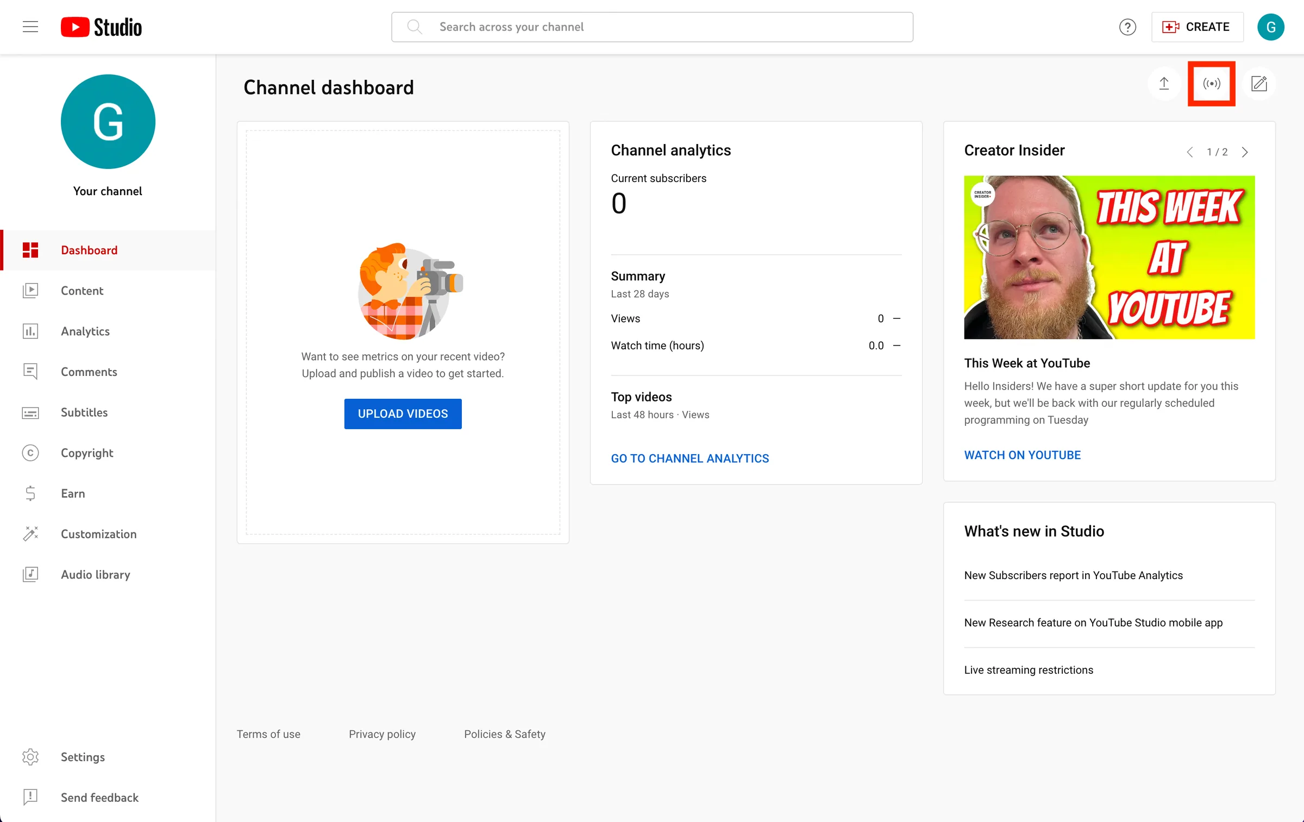Click the Send feedback icon

click(x=30, y=798)
